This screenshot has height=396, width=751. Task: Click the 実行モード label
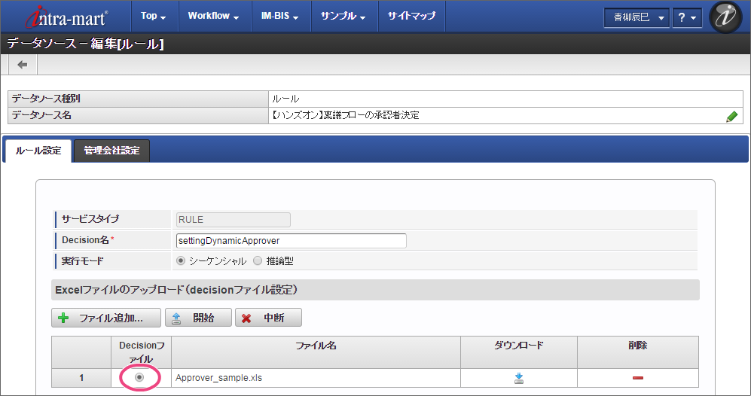click(x=82, y=261)
